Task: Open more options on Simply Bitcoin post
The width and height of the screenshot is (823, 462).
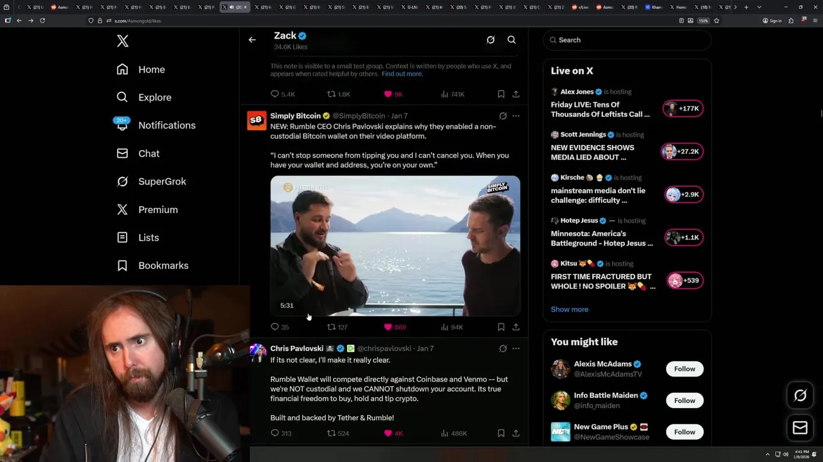Action: pyautogui.click(x=516, y=116)
